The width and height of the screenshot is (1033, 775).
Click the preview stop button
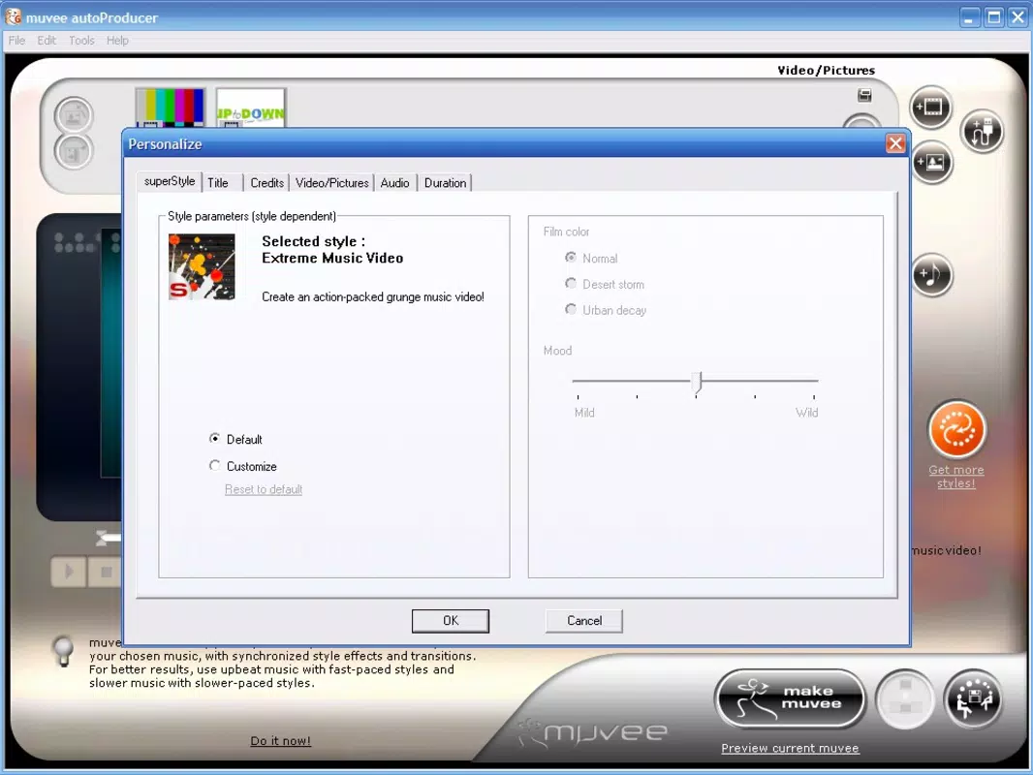(105, 572)
